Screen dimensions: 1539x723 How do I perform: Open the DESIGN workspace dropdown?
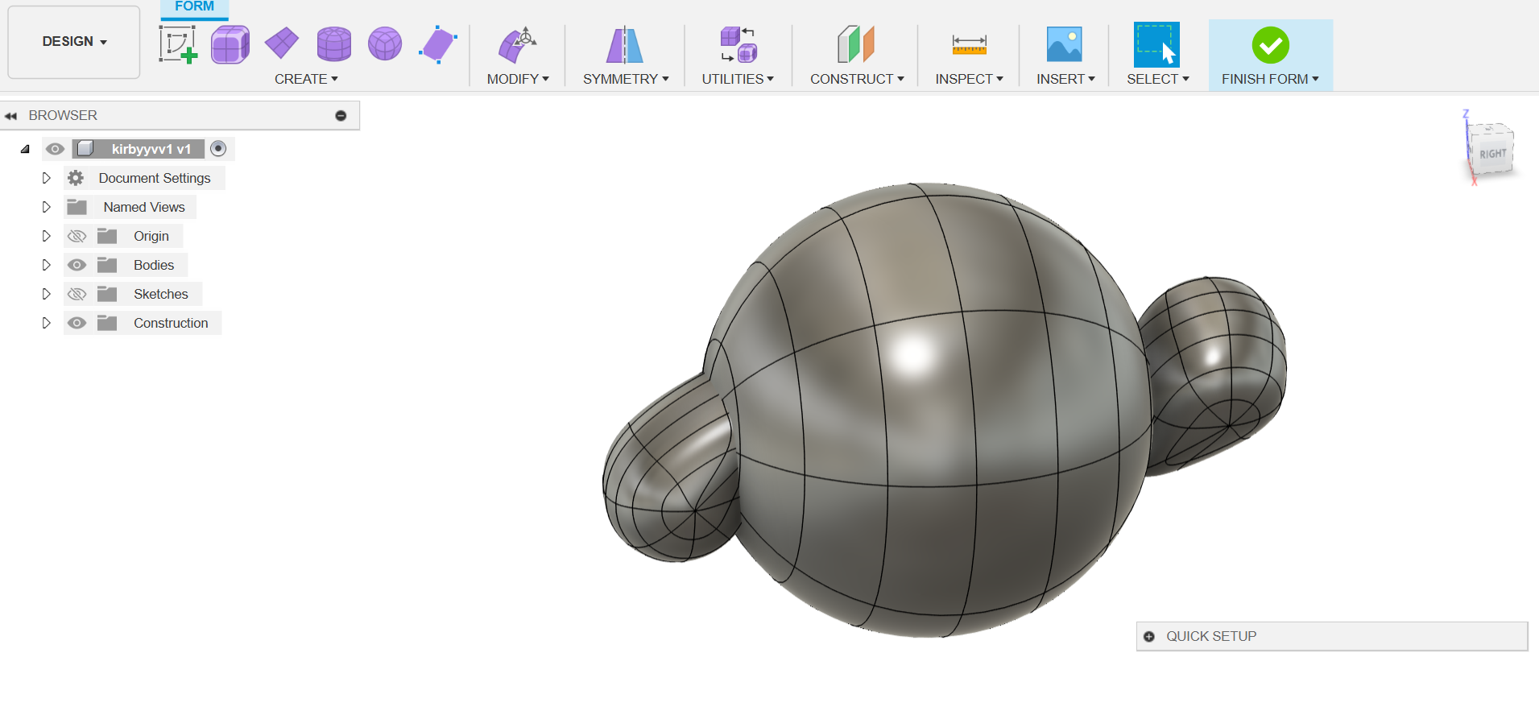74,42
